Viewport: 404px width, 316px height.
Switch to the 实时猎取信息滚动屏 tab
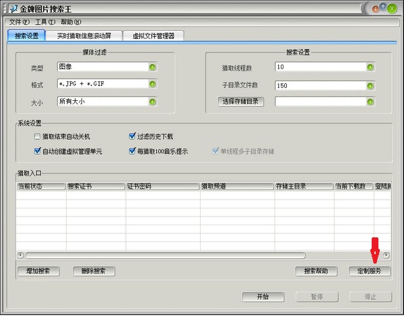pyautogui.click(x=84, y=36)
